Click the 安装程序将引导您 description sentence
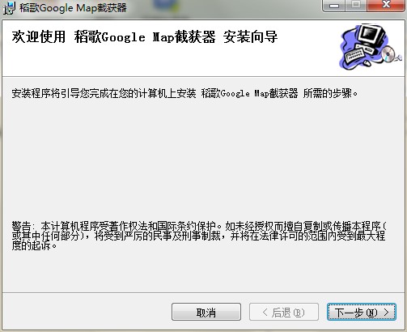Image resolution: width=407 pixels, height=332 pixels. pyautogui.click(x=184, y=93)
